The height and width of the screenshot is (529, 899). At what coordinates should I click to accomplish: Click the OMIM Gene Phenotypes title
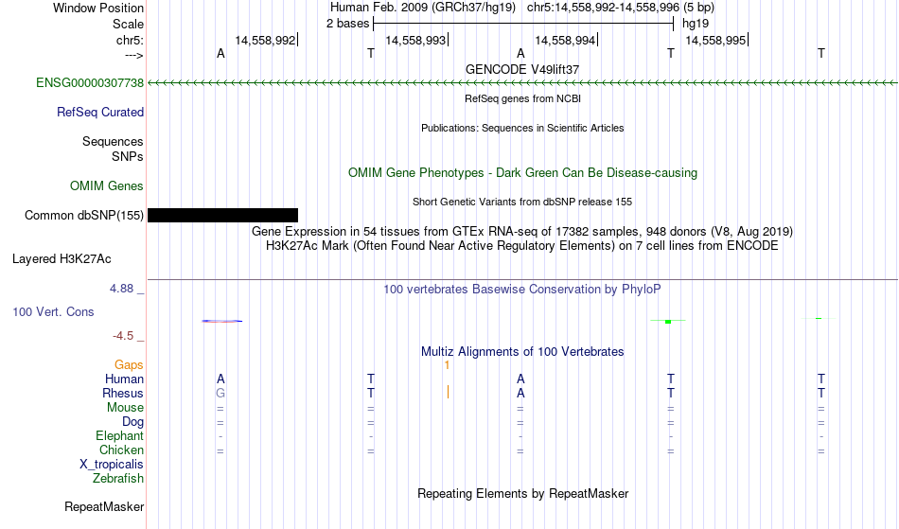tap(523, 173)
